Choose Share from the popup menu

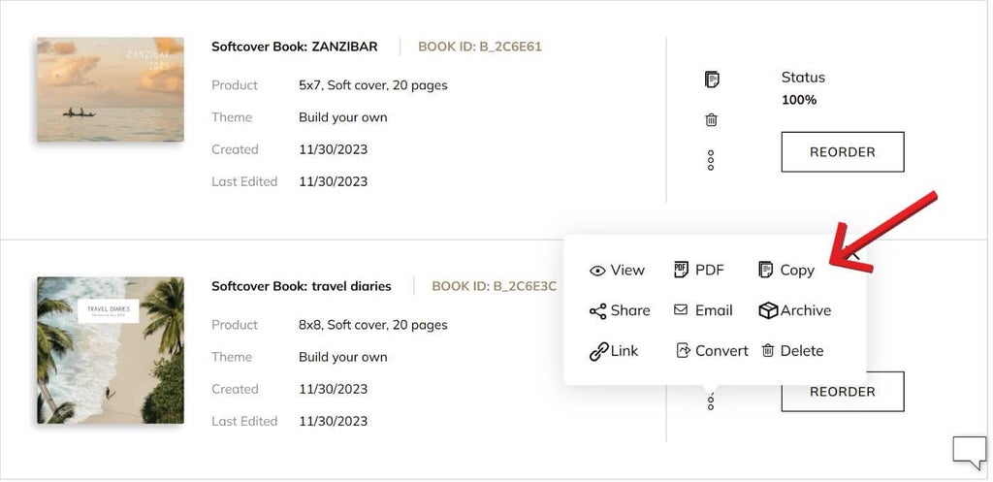(x=620, y=310)
